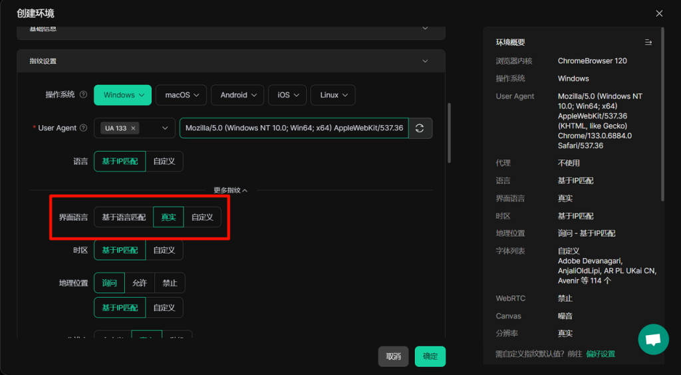Image resolution: width=681 pixels, height=375 pixels.
Task: Collapse the 环境概要 panel icon
Action: pos(648,43)
